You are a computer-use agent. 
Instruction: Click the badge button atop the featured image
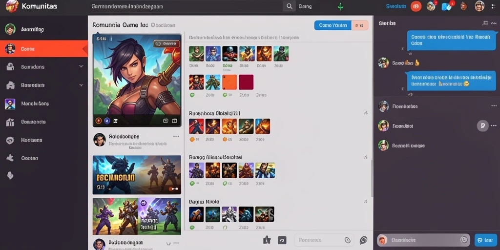pos(166,43)
